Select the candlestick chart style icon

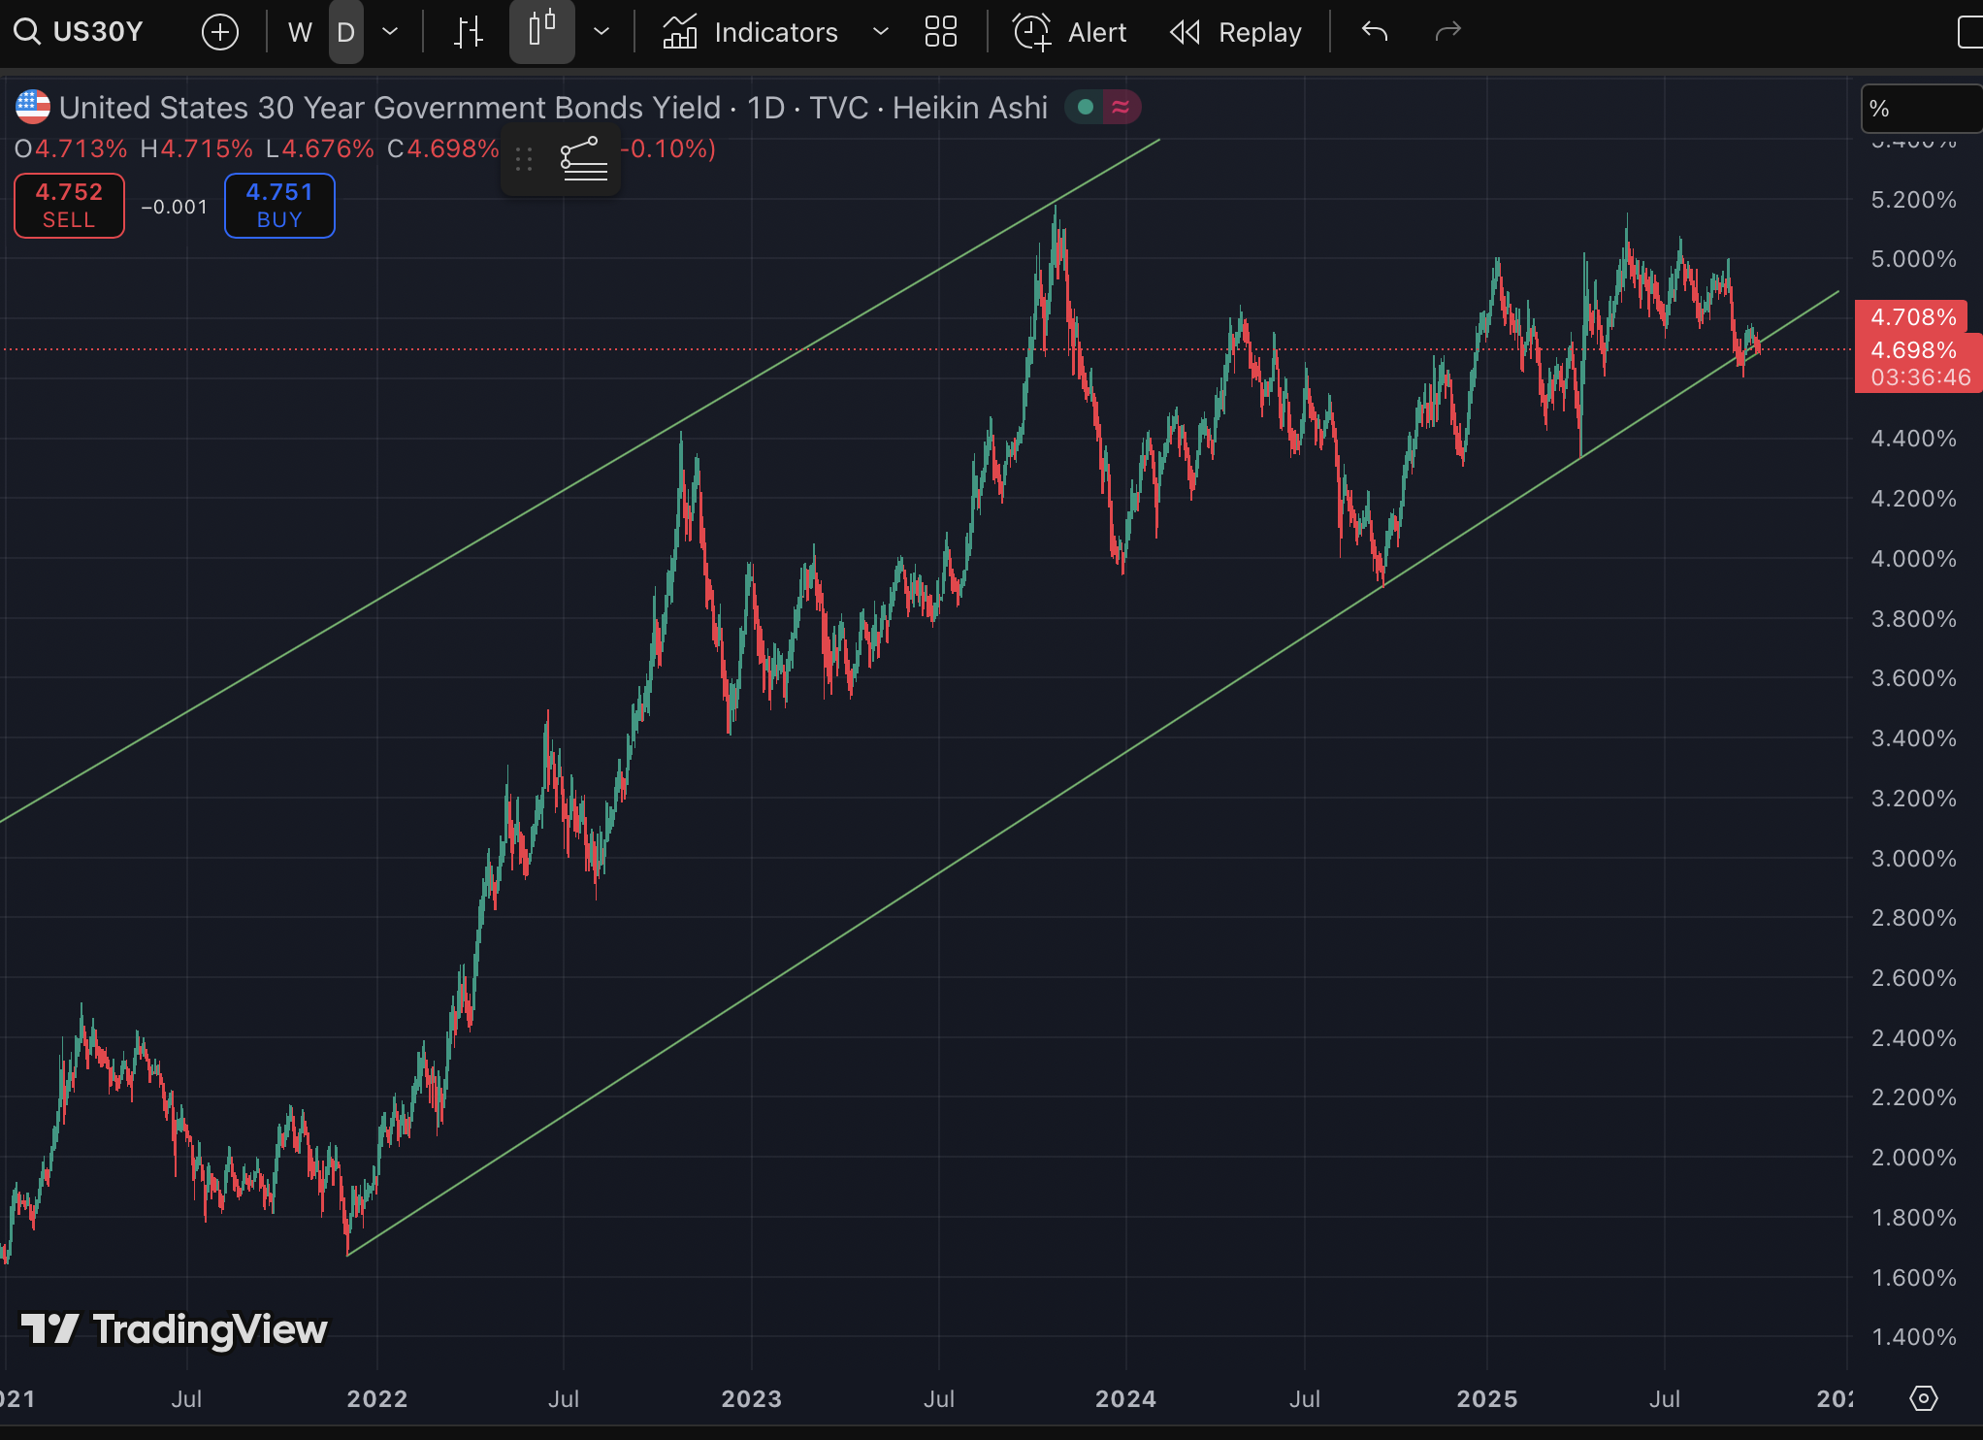click(542, 30)
